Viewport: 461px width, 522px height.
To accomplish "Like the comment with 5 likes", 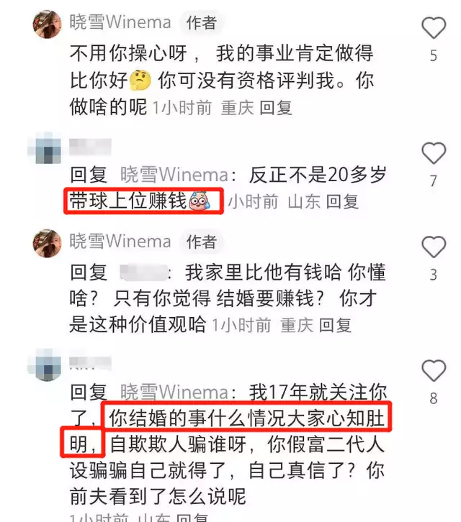I will [434, 27].
